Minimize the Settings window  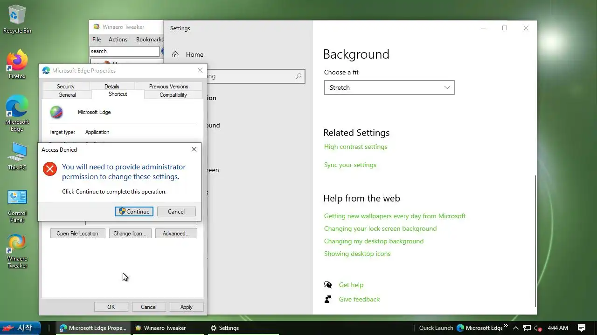483,28
